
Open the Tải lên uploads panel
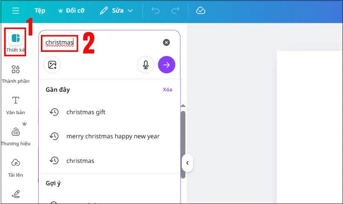16,167
